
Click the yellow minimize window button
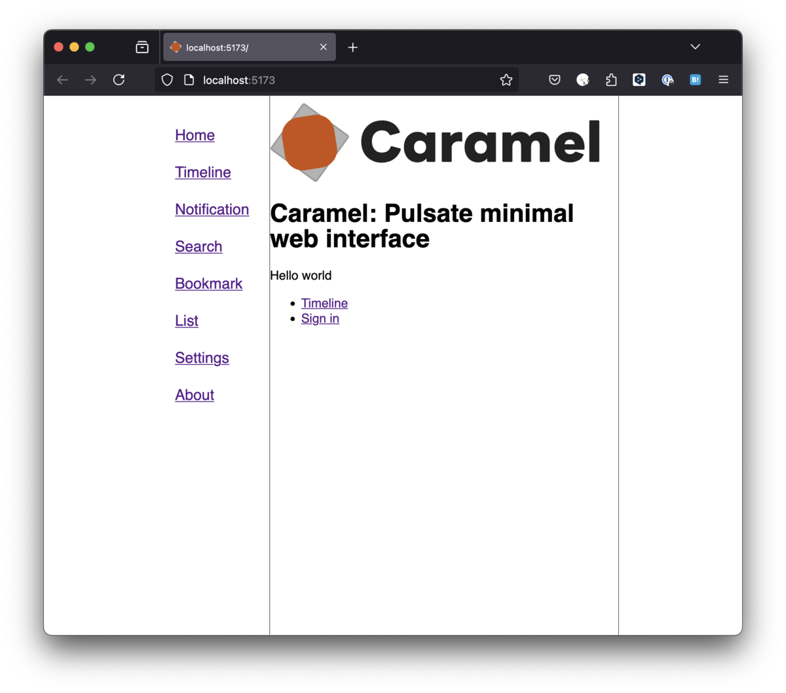coord(74,47)
